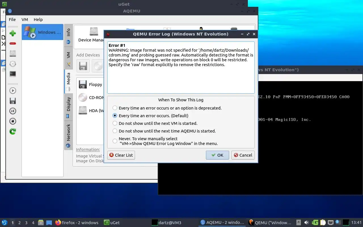Click the green uGet tray icon
363x227 pixels.
pyautogui.click(x=315, y=222)
